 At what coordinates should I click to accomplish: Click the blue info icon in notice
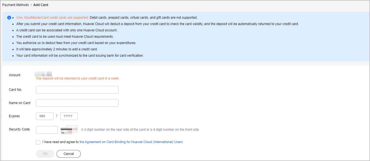coord(9,18)
